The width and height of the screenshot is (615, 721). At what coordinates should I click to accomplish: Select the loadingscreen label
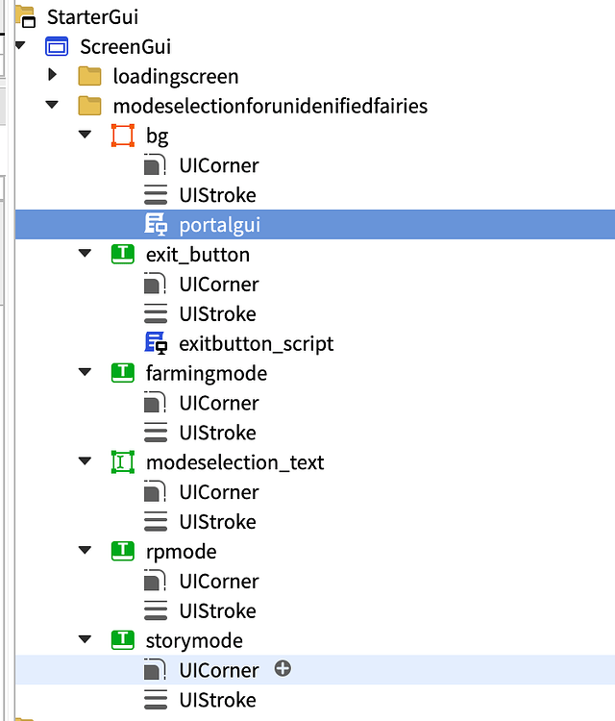176,77
